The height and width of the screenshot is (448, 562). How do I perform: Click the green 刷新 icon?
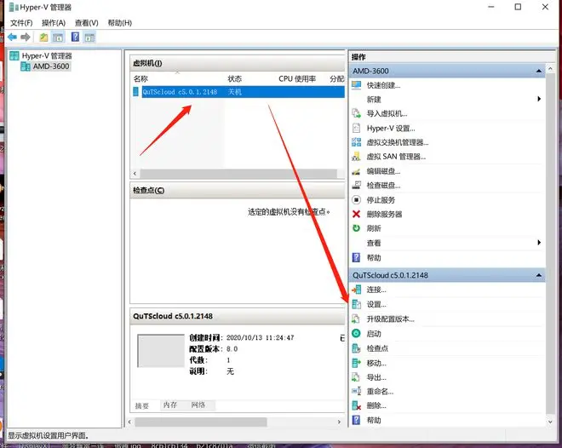click(x=356, y=228)
